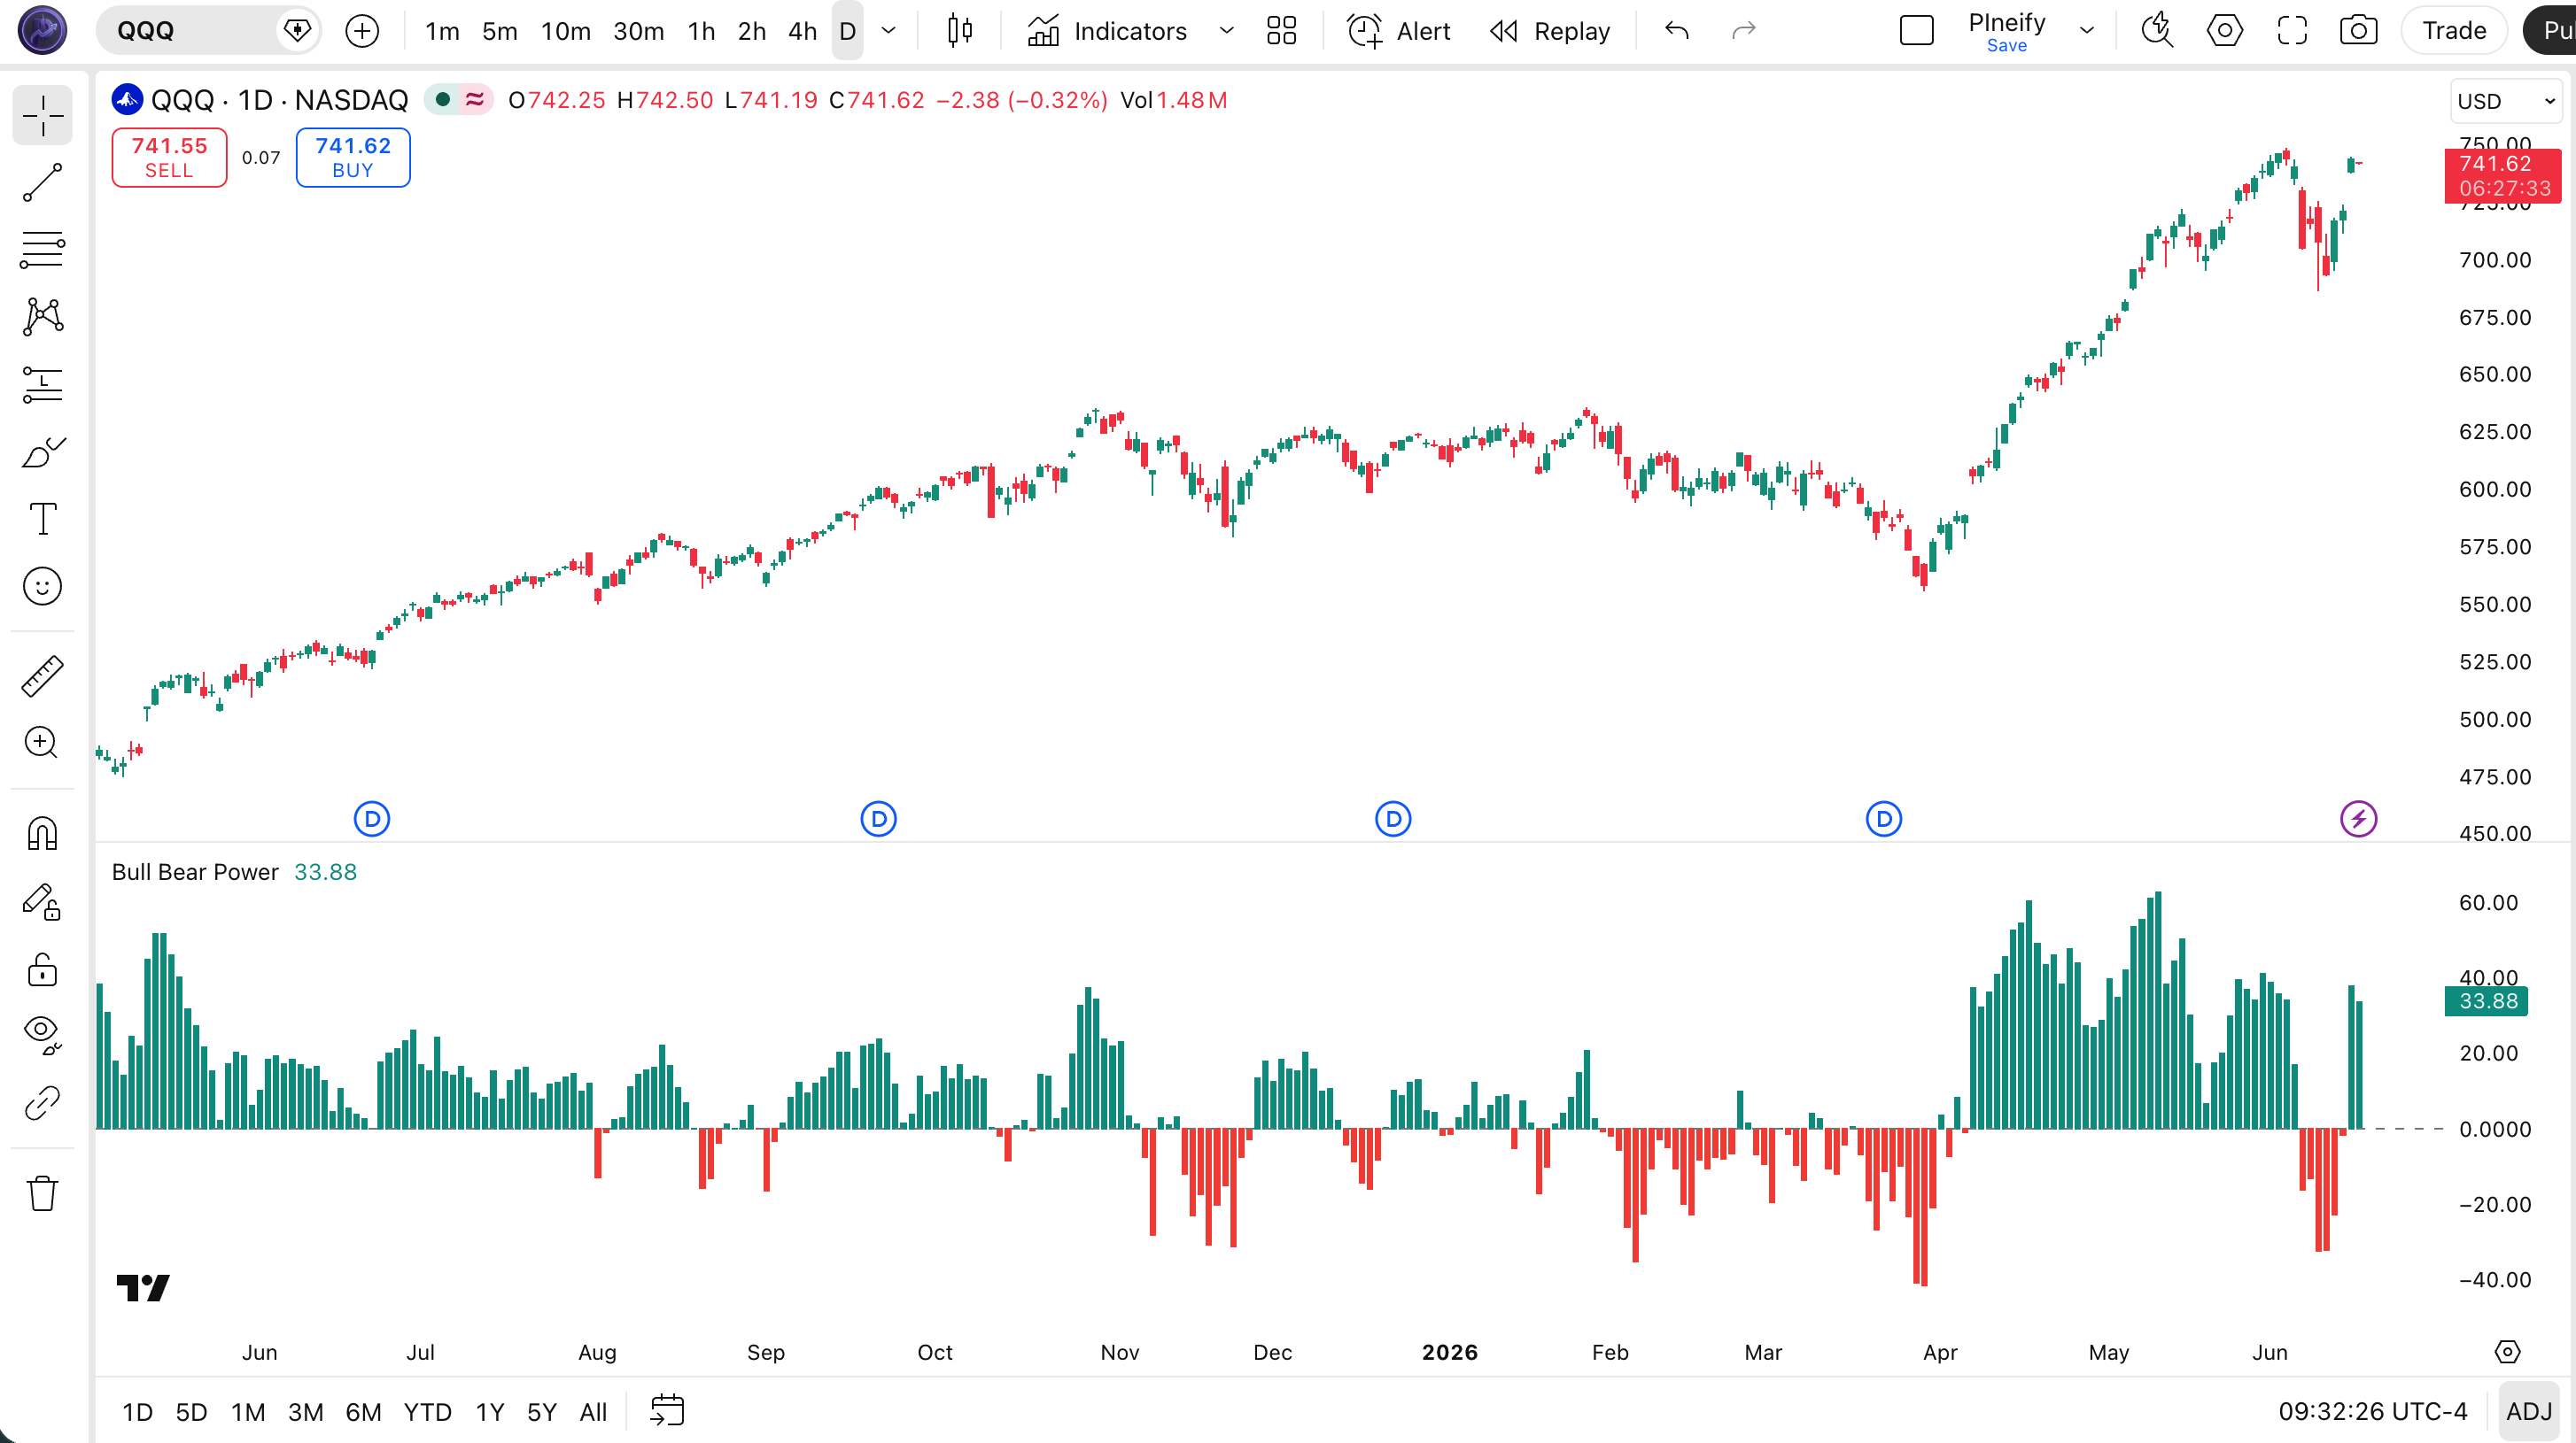Switch to the 5m timeframe
This screenshot has width=2576, height=1443.
(500, 31)
